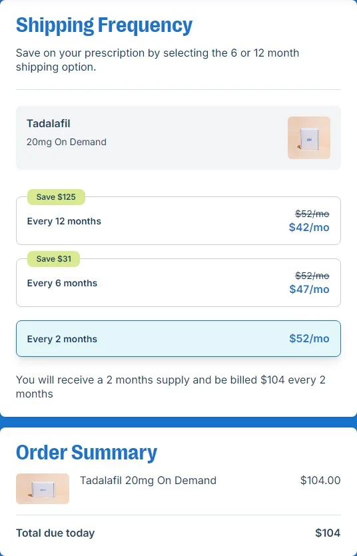Click the Save $31 badge
The image size is (357, 556).
pyautogui.click(x=53, y=259)
